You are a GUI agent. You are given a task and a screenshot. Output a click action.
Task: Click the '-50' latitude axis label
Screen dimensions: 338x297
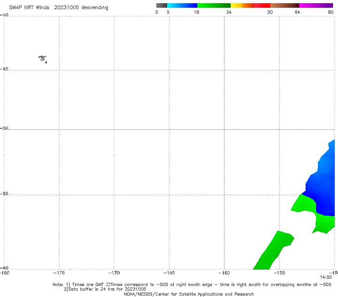point(4,128)
